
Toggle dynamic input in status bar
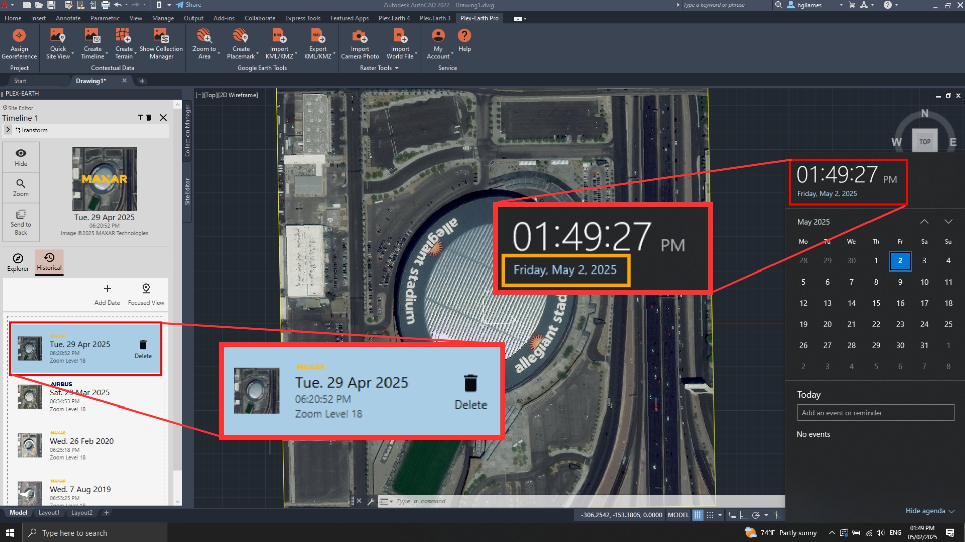click(x=732, y=515)
